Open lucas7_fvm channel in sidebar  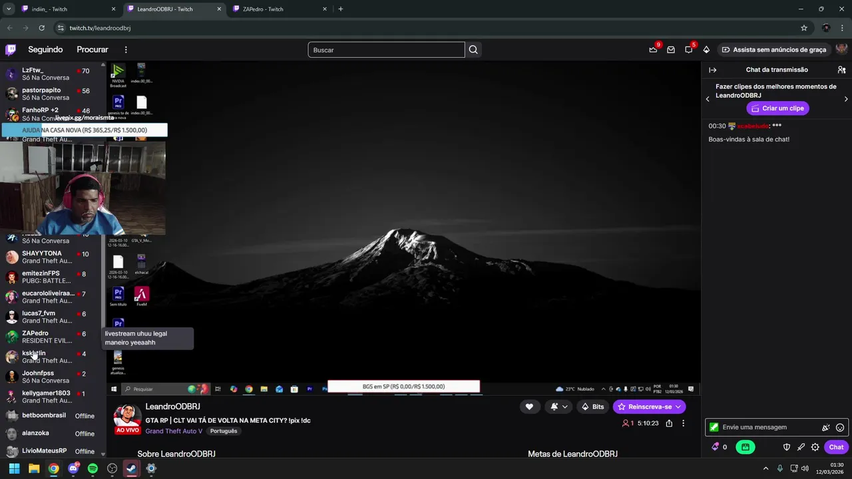pos(52,317)
